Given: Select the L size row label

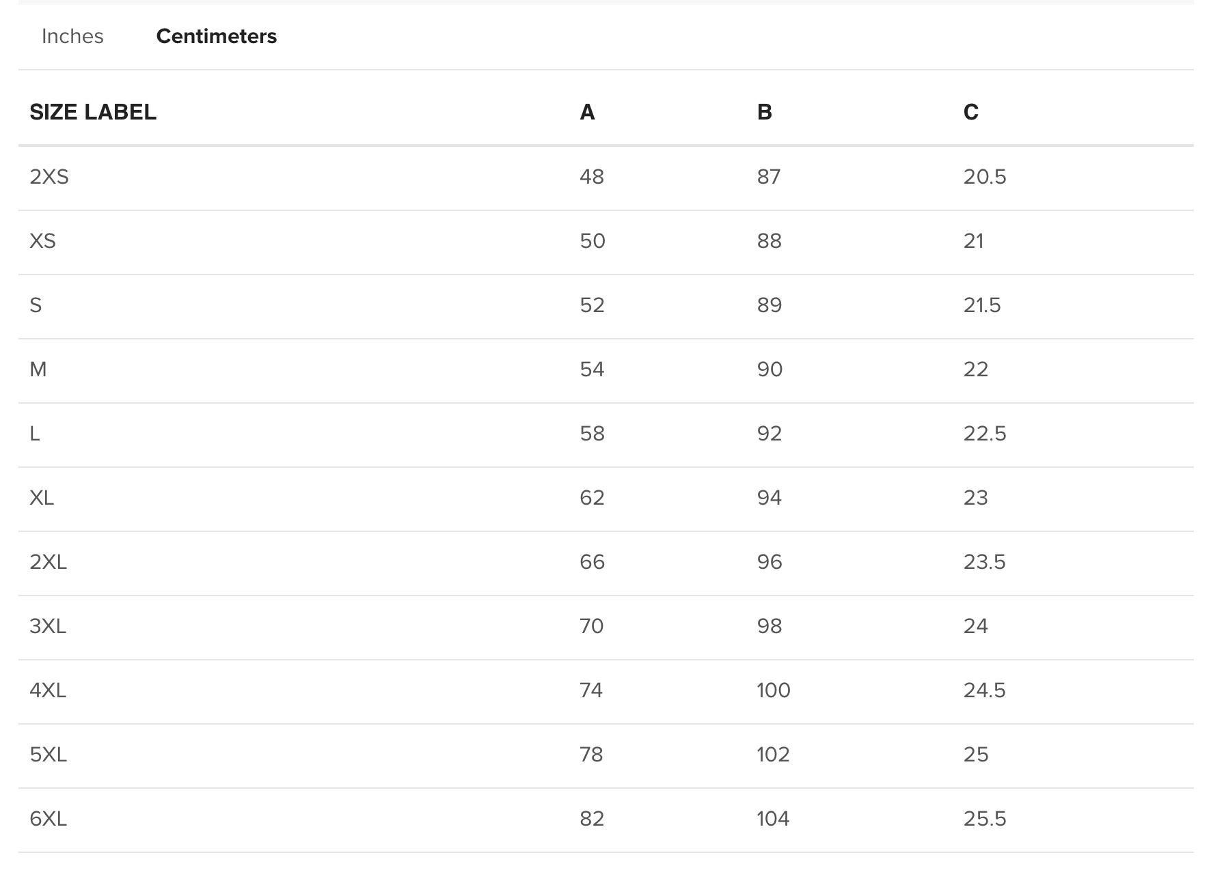Looking at the screenshot, I should pos(35,434).
